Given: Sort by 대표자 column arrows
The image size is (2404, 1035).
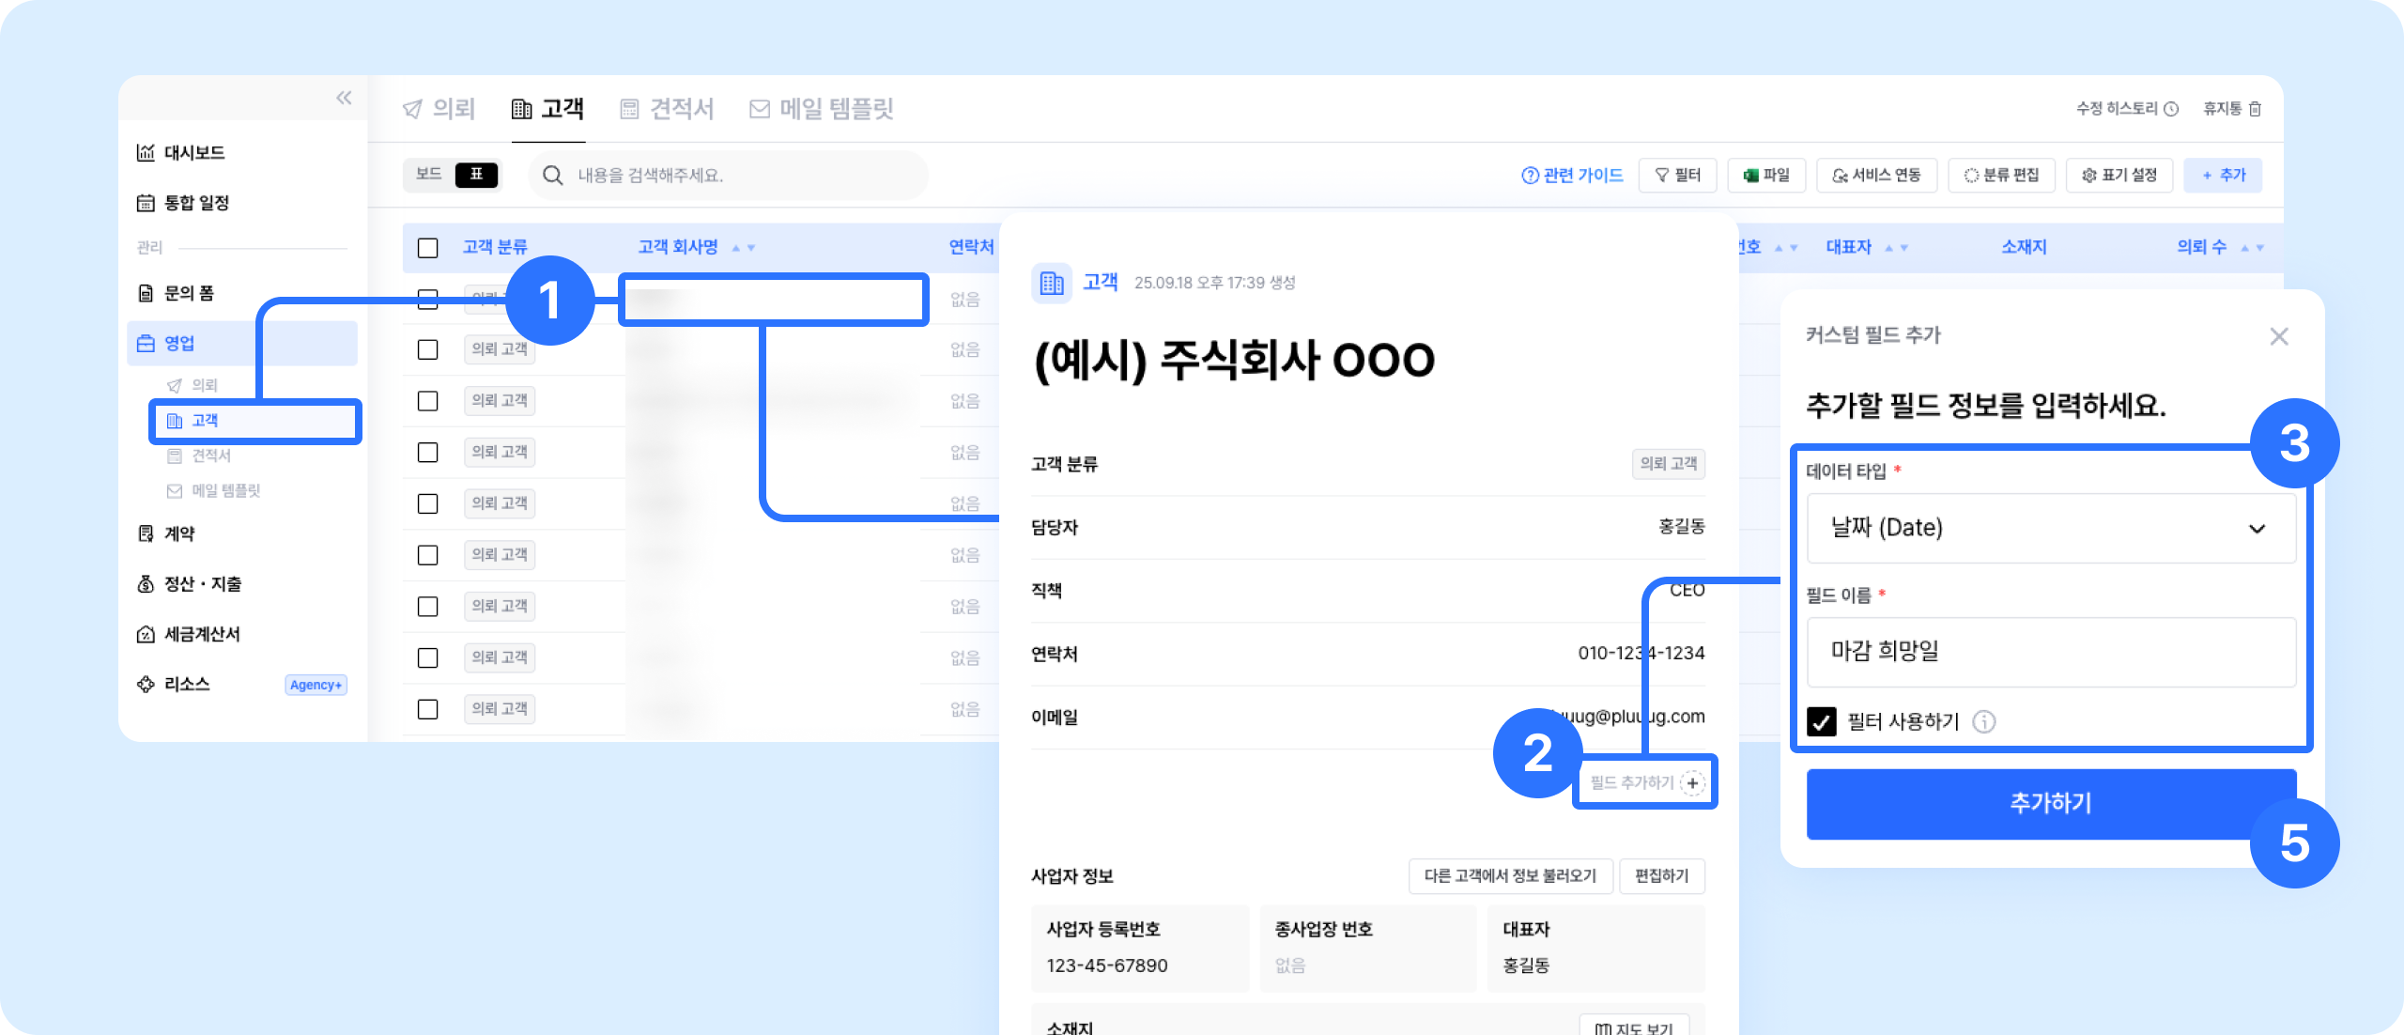Looking at the screenshot, I should click(1896, 248).
